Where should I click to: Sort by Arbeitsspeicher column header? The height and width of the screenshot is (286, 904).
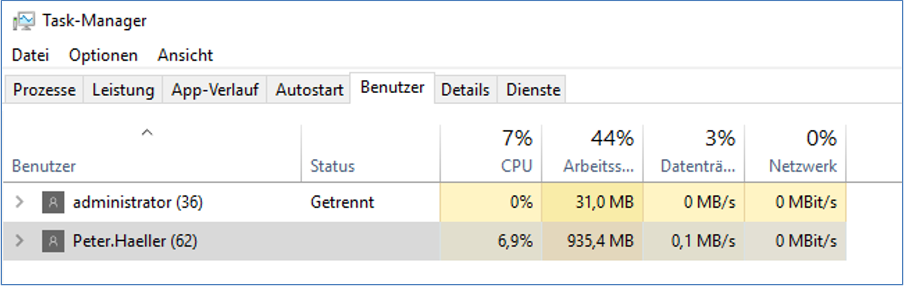[x=593, y=153]
